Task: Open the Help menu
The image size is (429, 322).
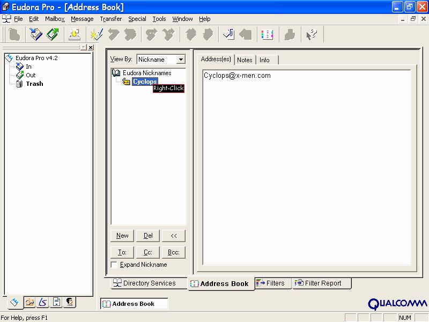Action: coord(205,19)
